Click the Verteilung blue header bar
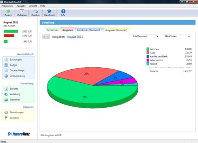 coord(118,23)
